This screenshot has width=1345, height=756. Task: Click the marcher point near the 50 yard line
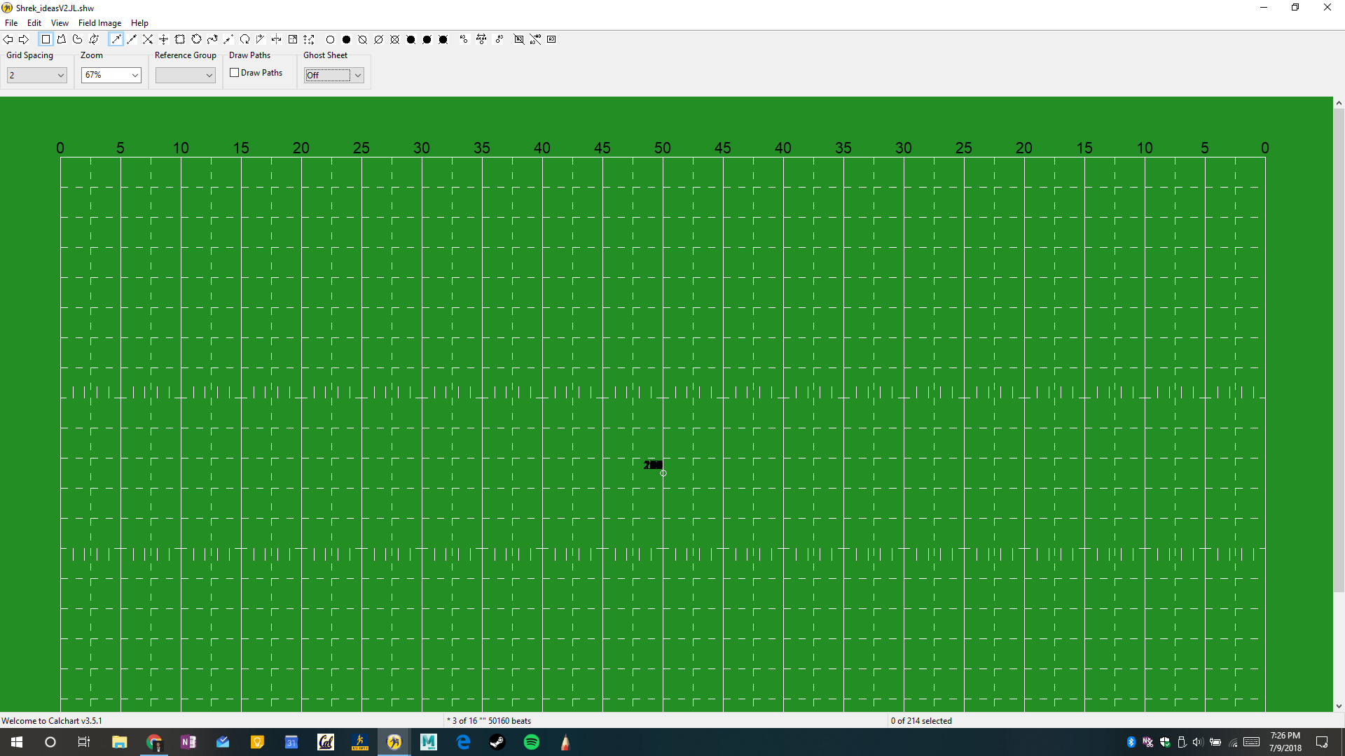coord(663,473)
